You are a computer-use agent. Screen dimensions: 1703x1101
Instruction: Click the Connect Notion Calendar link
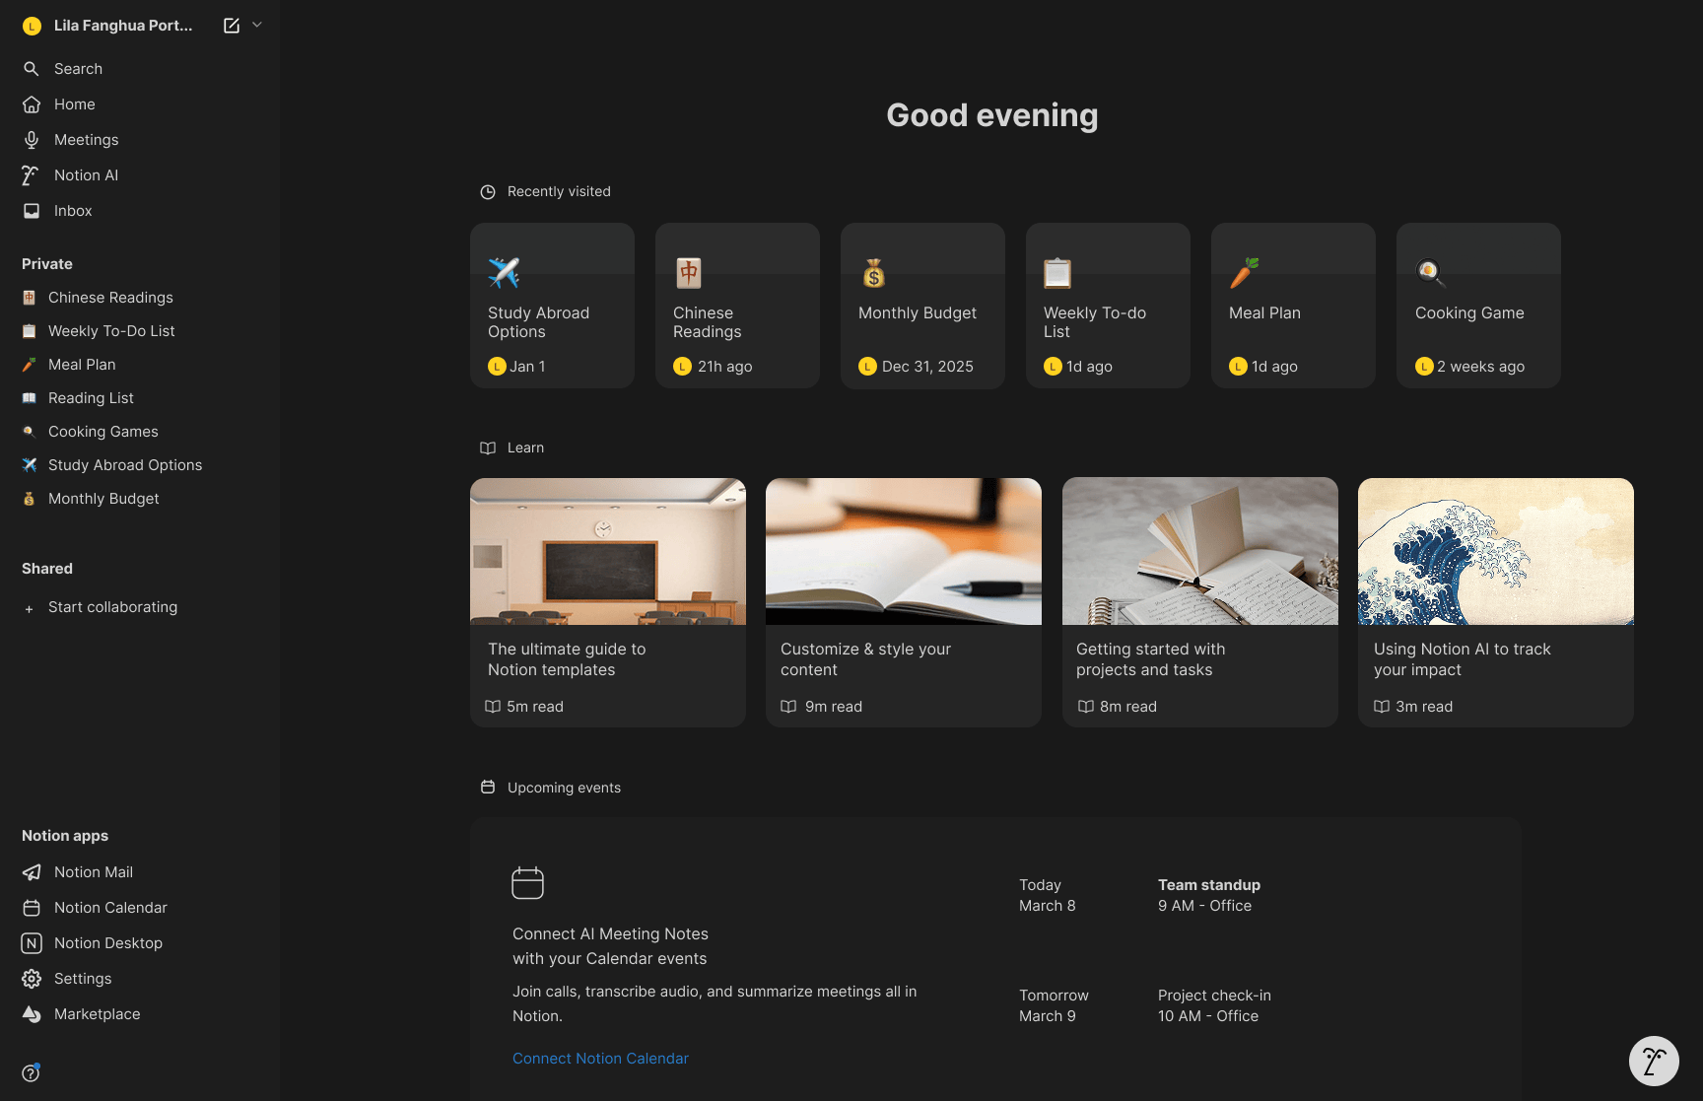(x=600, y=1059)
